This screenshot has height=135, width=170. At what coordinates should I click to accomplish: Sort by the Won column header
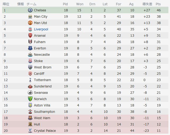80,4
